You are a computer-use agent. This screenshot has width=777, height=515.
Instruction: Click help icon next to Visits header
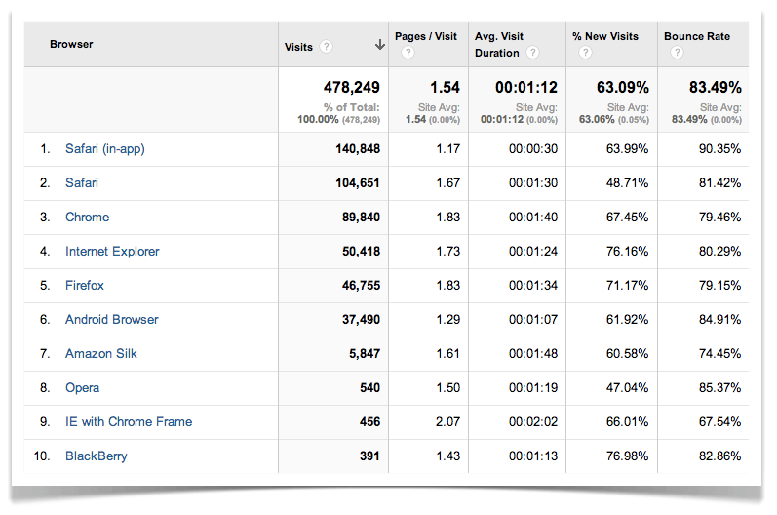click(326, 46)
